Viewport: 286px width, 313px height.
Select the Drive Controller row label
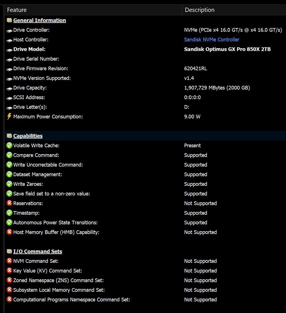pos(31,30)
